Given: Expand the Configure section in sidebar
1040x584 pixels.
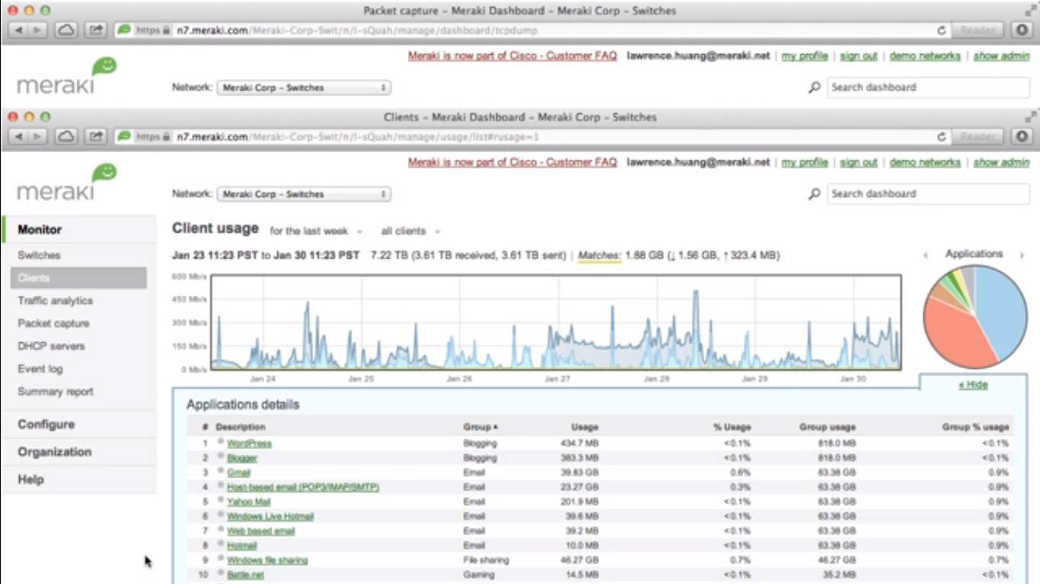Looking at the screenshot, I should (x=46, y=424).
